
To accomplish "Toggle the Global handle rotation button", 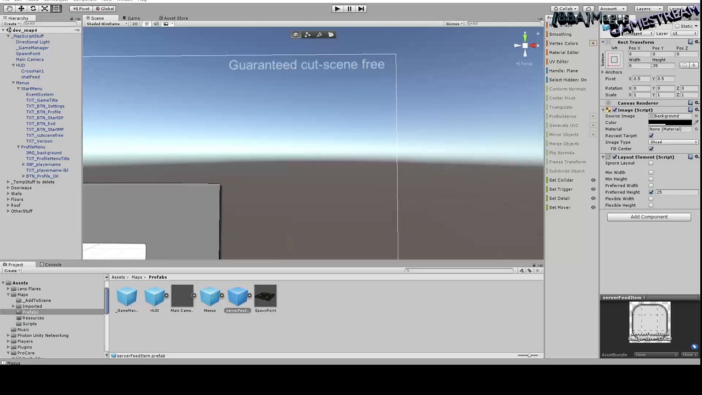I will tap(104, 9).
